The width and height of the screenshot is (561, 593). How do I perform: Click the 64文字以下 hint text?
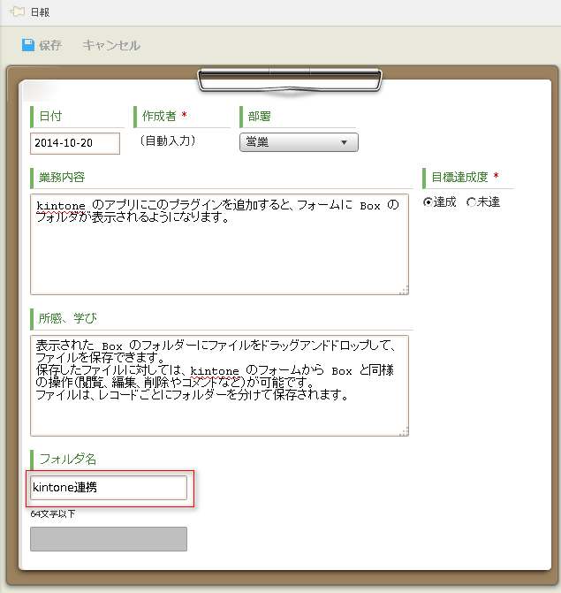point(53,513)
